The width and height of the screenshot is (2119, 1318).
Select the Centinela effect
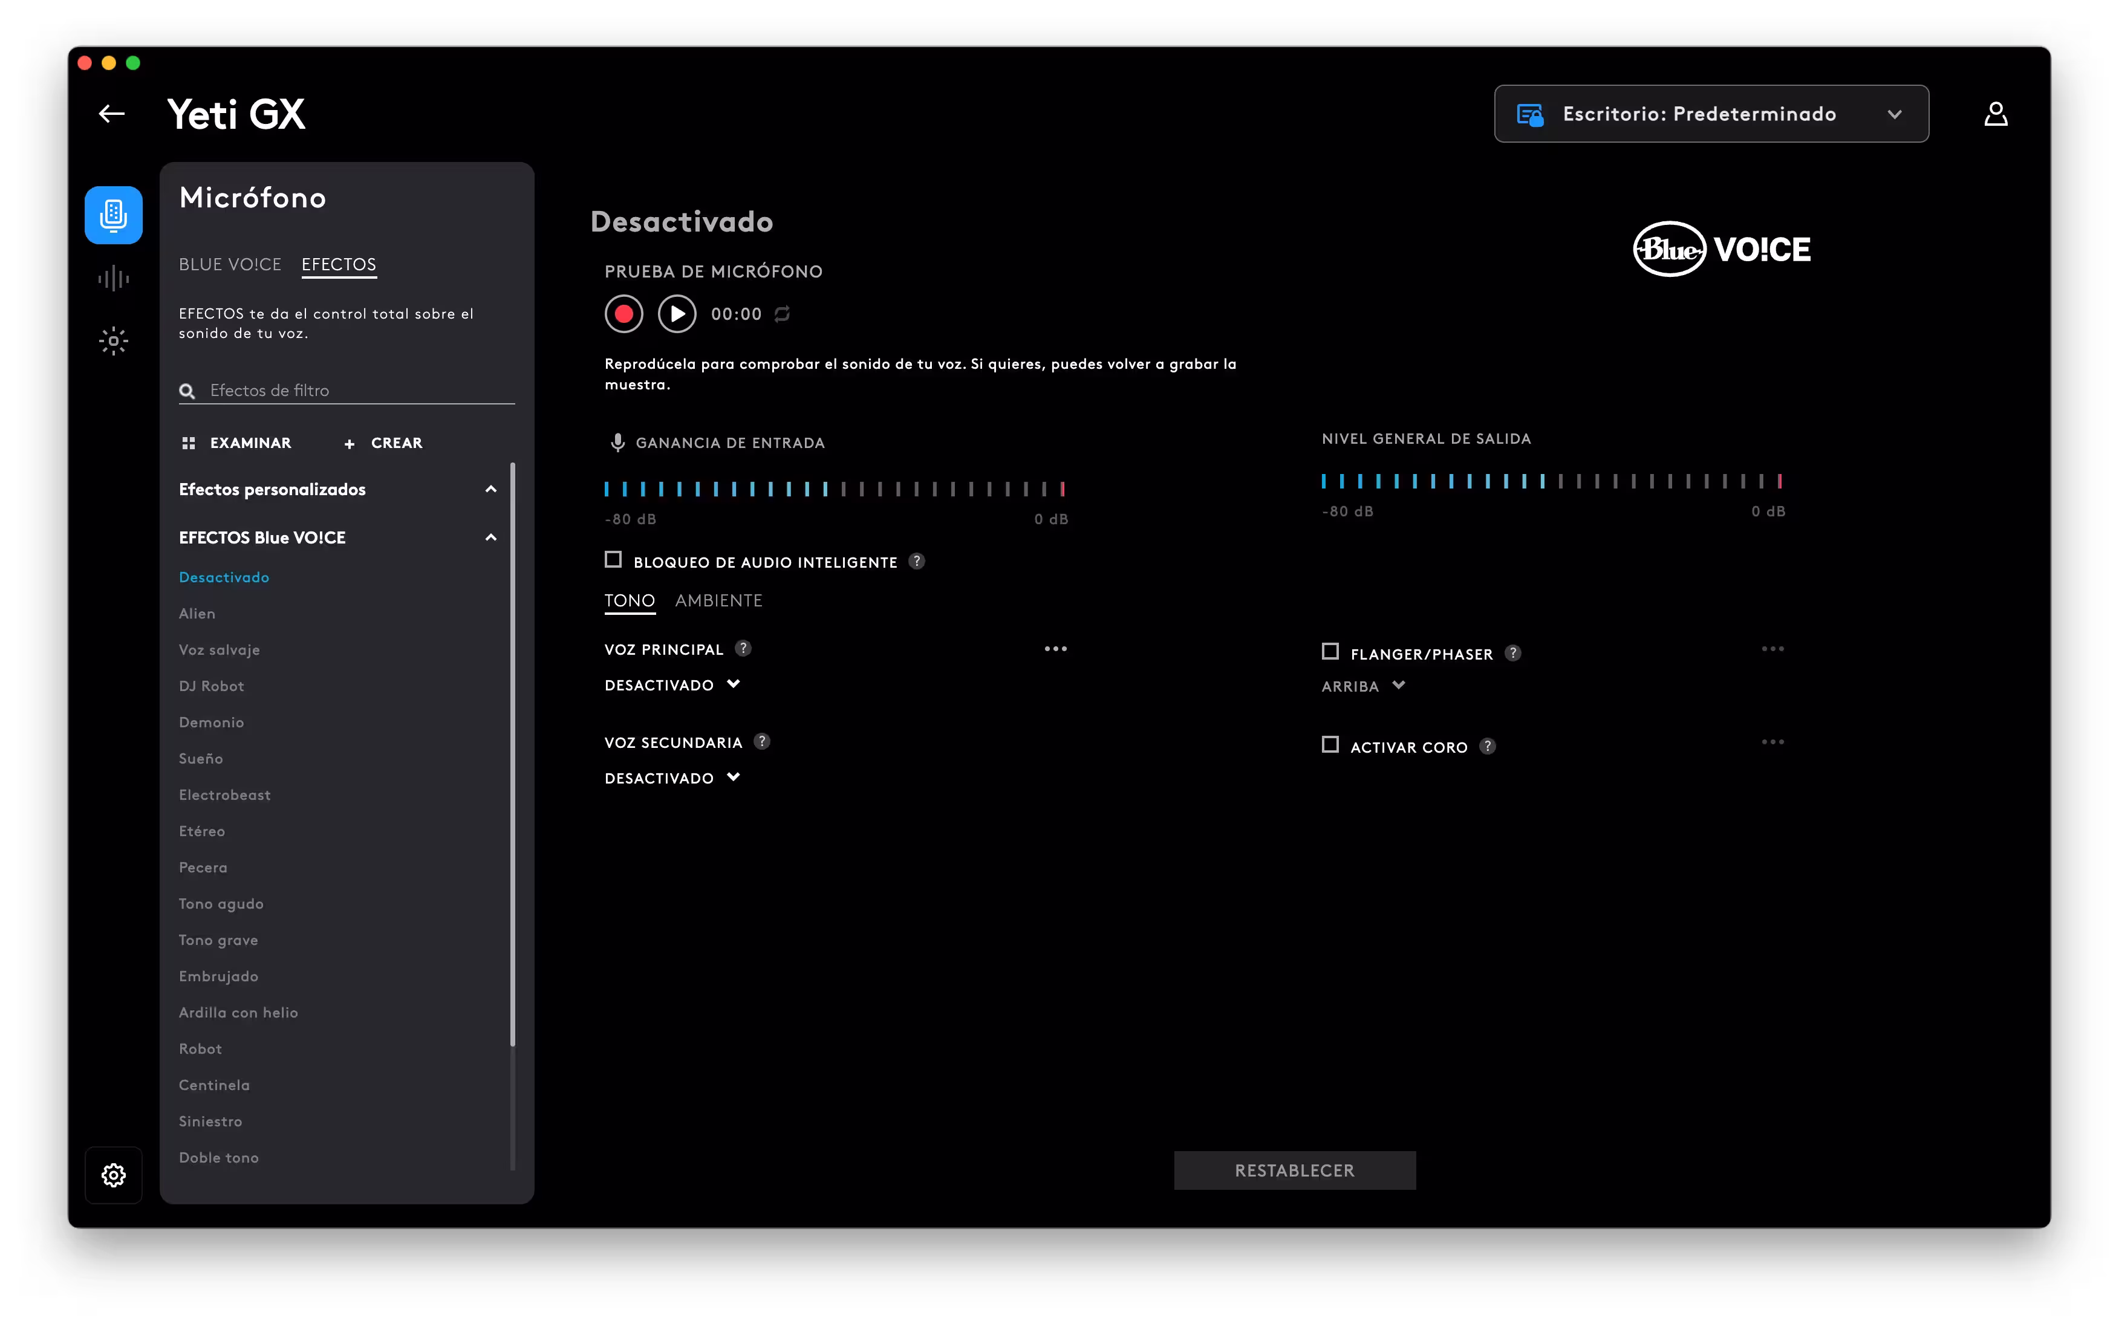coord(215,1085)
